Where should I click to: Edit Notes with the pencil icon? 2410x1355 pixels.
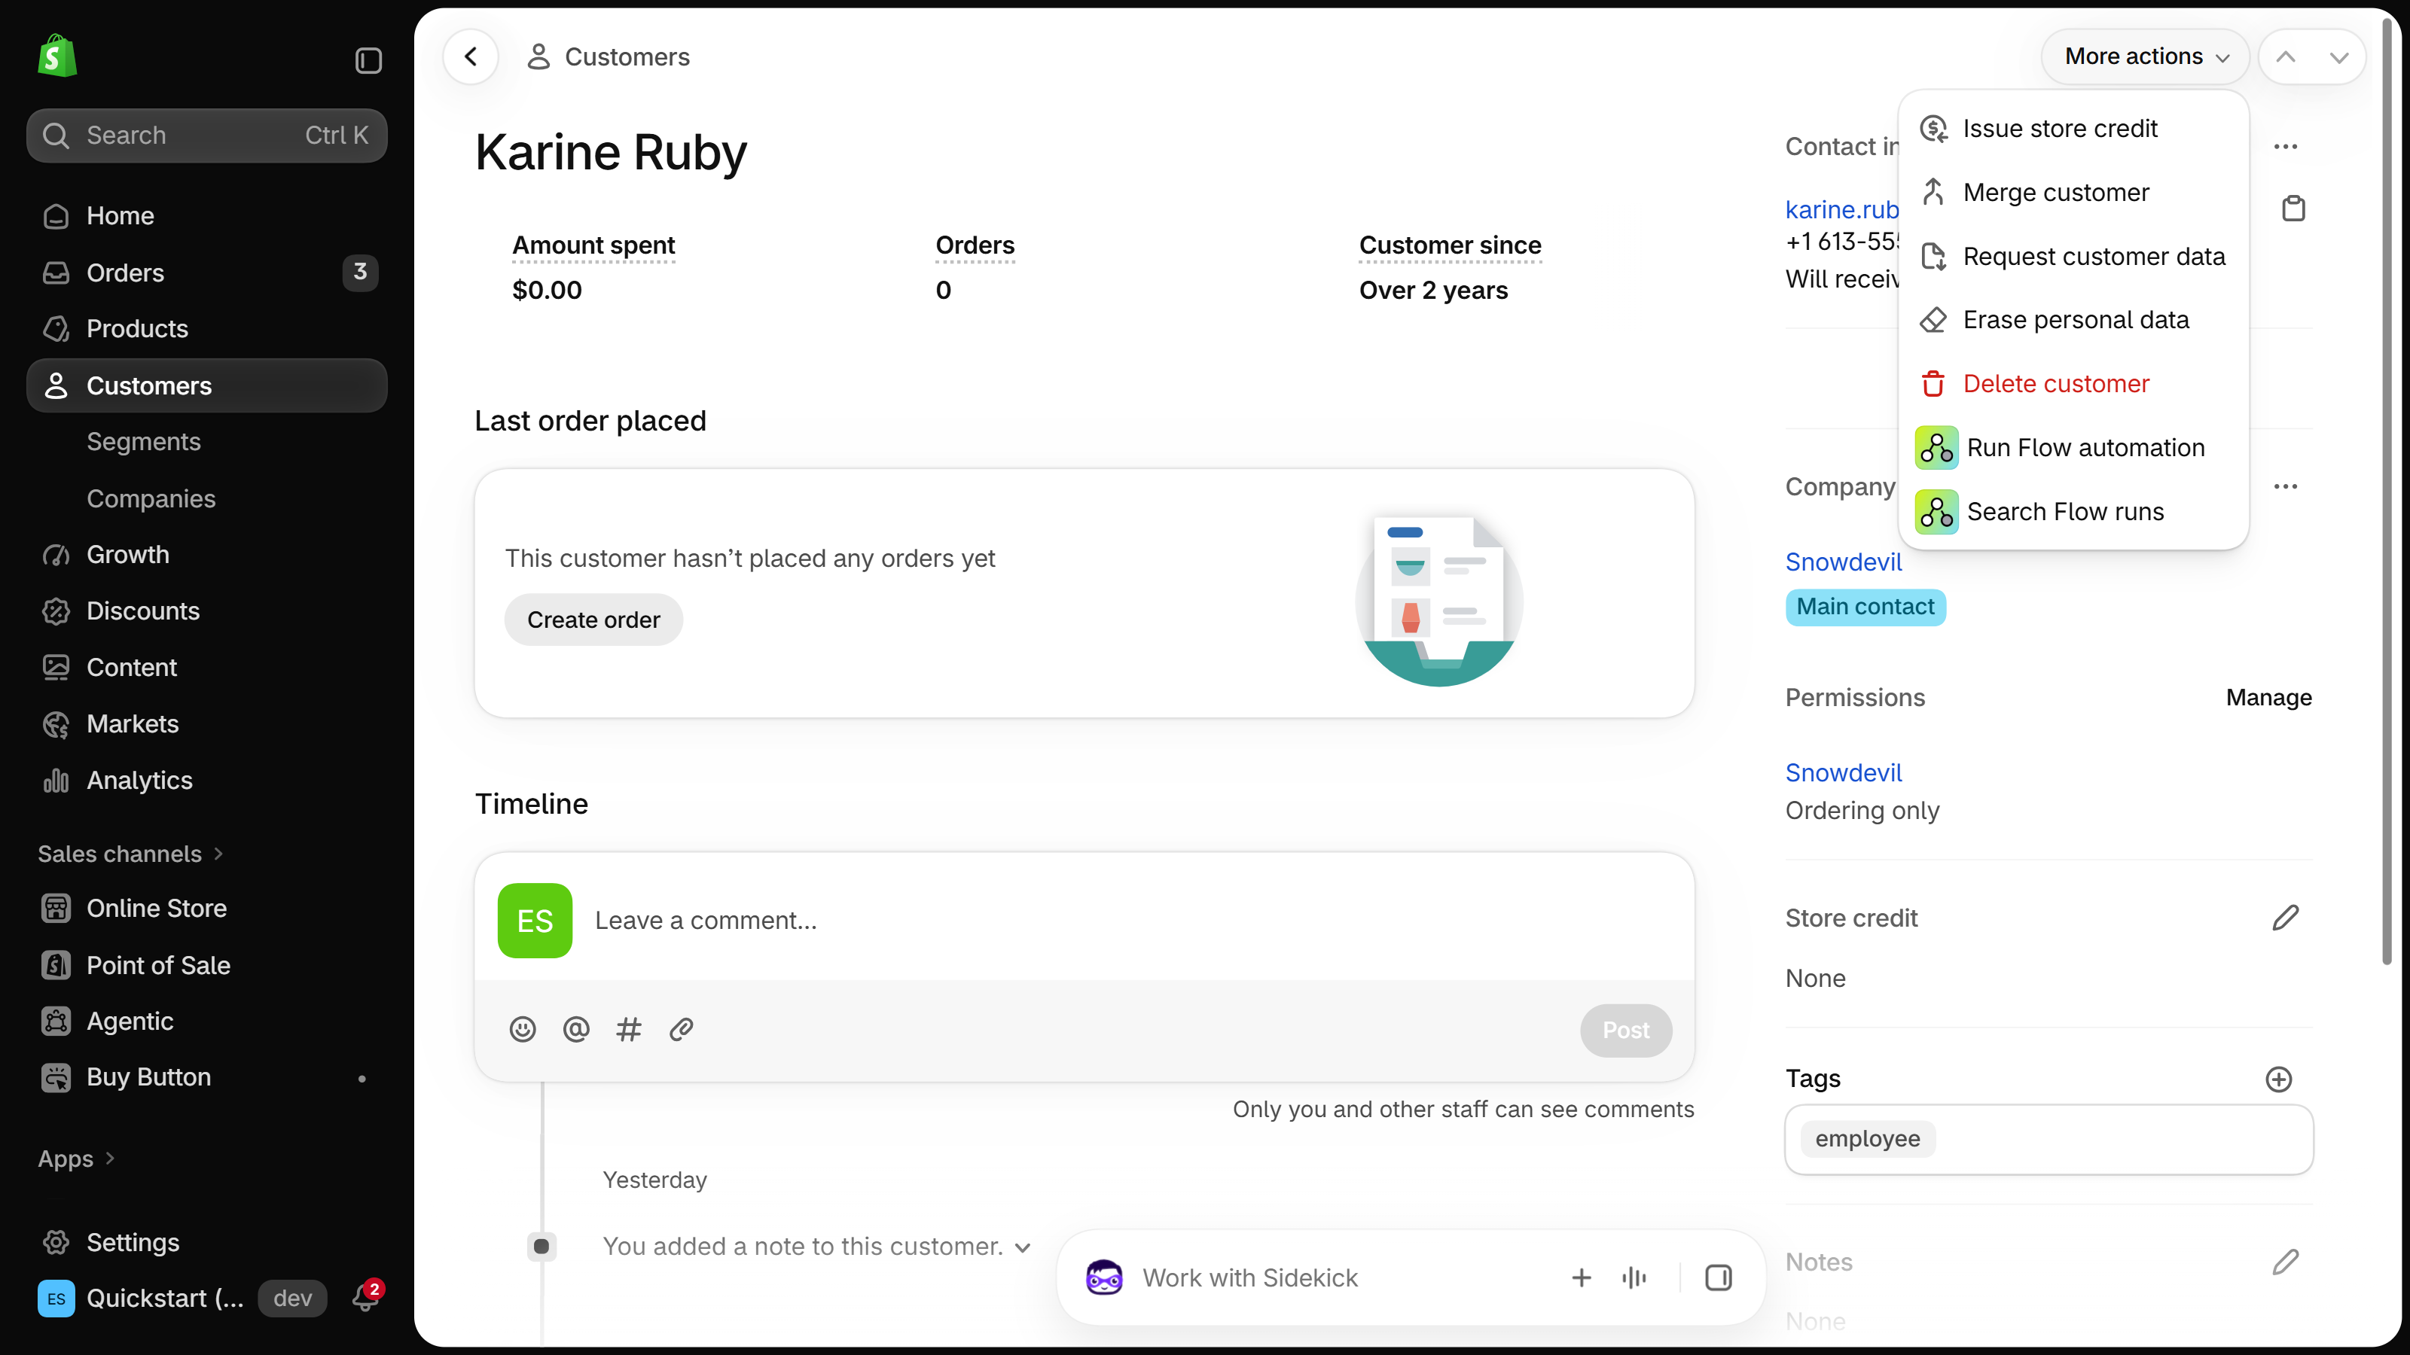[2285, 1262]
